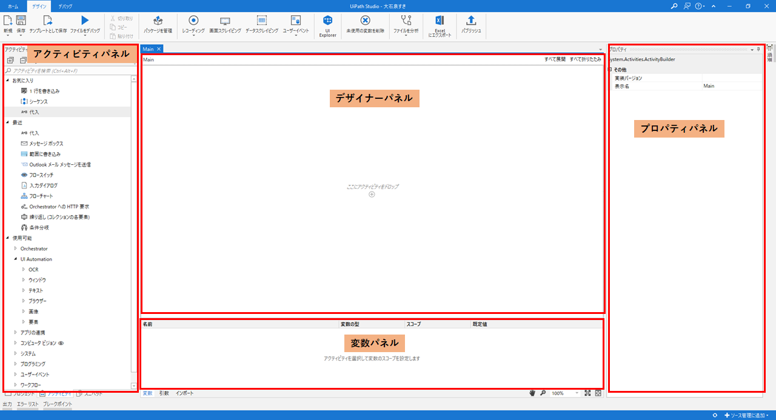Click すべて折りたたみ (Collapse All)

(586, 60)
